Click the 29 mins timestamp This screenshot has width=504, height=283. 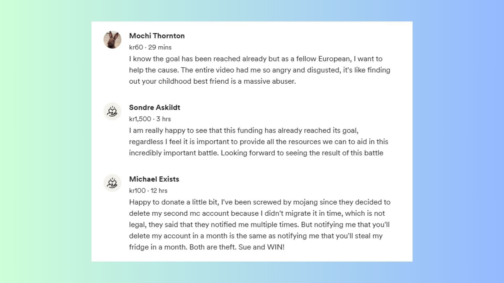[x=160, y=47]
